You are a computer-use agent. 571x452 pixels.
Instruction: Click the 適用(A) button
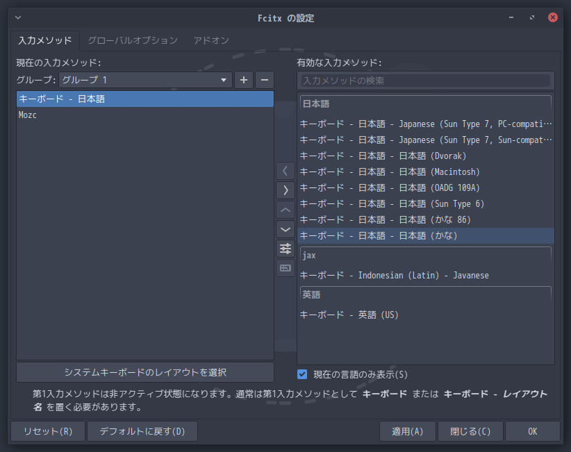point(408,431)
